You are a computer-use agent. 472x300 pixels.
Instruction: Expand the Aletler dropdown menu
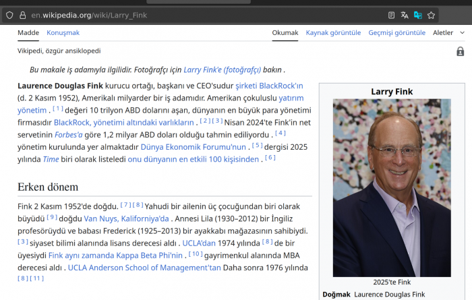point(448,32)
